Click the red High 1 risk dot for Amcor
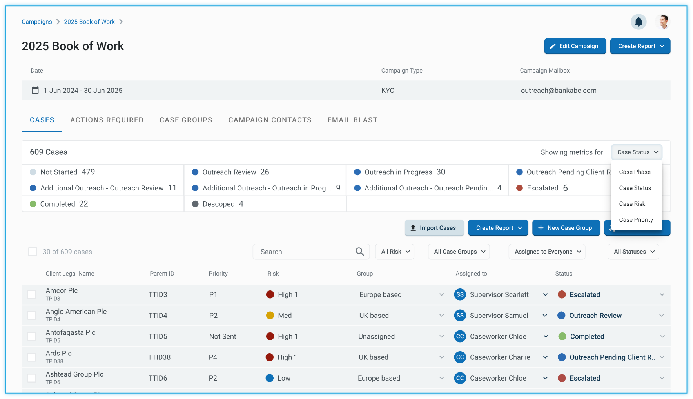This screenshot has width=693, height=399. coord(270,294)
